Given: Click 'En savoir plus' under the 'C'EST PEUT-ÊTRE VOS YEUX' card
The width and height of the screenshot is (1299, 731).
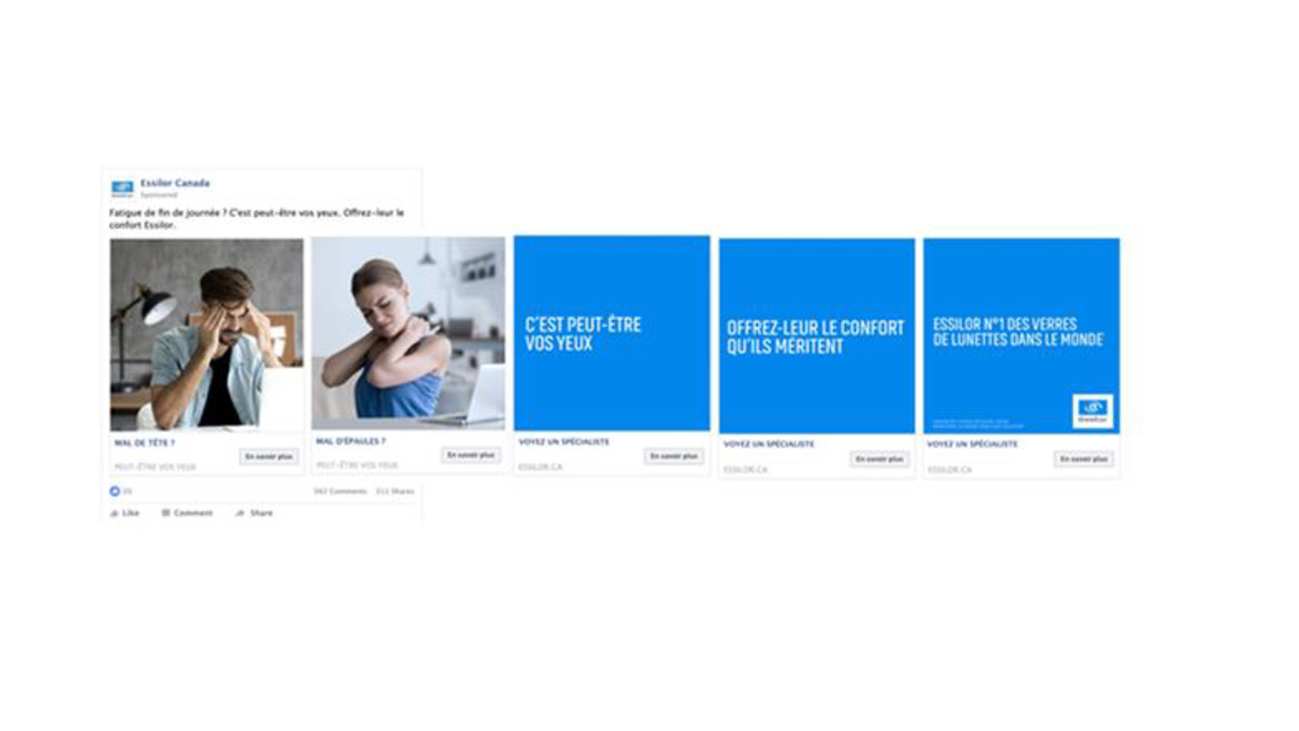Looking at the screenshot, I should [674, 456].
